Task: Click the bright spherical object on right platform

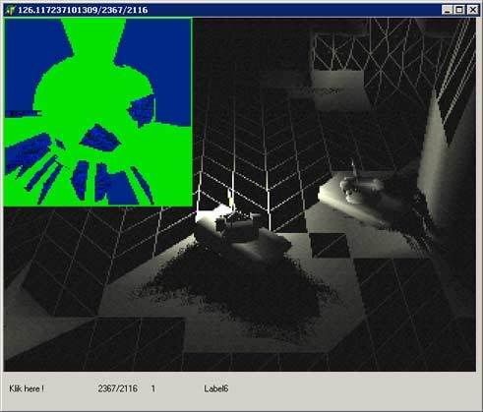Action: tap(352, 189)
